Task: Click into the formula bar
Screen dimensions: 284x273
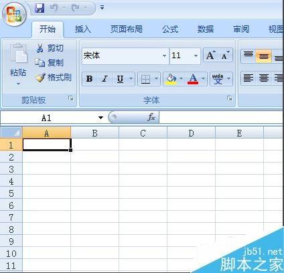Action: pos(221,118)
